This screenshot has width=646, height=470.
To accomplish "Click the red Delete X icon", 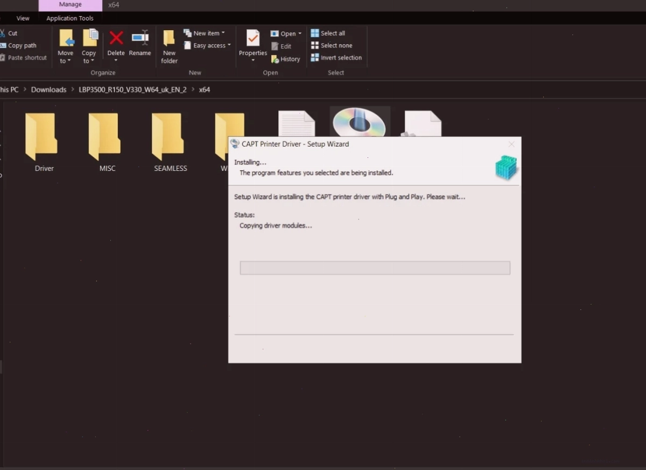I will coord(116,38).
